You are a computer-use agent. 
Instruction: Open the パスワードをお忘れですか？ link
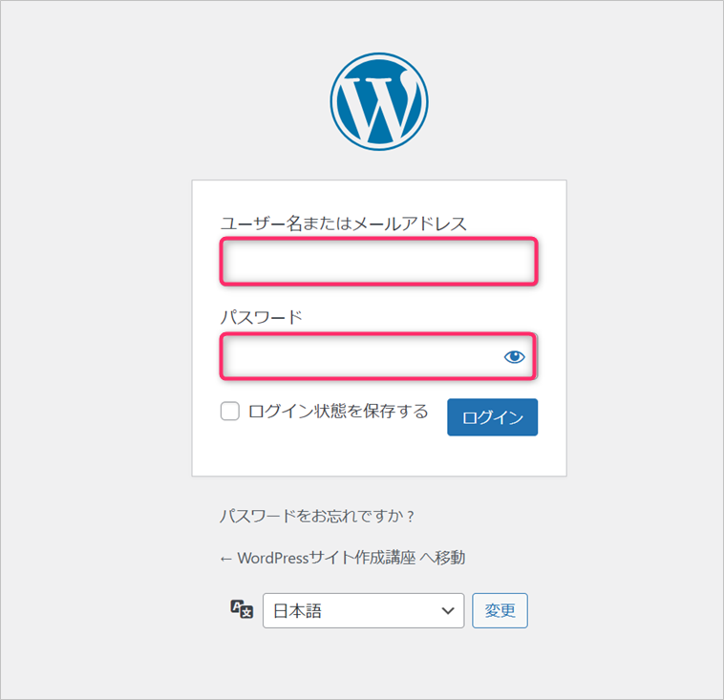317,516
